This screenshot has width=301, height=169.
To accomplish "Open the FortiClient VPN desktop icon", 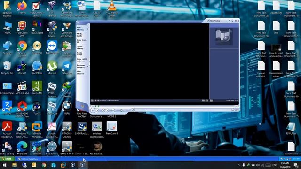I will (x=22, y=29).
